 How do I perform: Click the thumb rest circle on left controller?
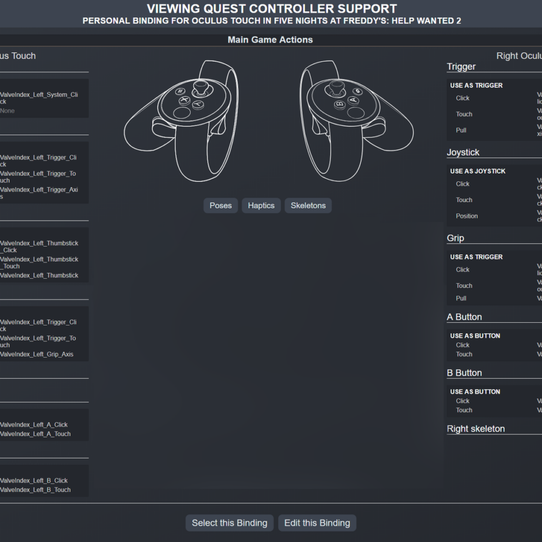coord(182,112)
